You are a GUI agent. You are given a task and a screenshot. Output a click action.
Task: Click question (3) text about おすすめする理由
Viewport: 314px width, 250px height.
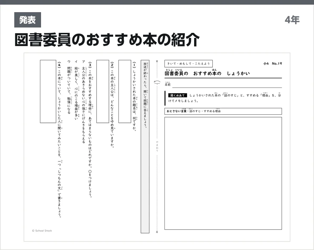[90, 130]
